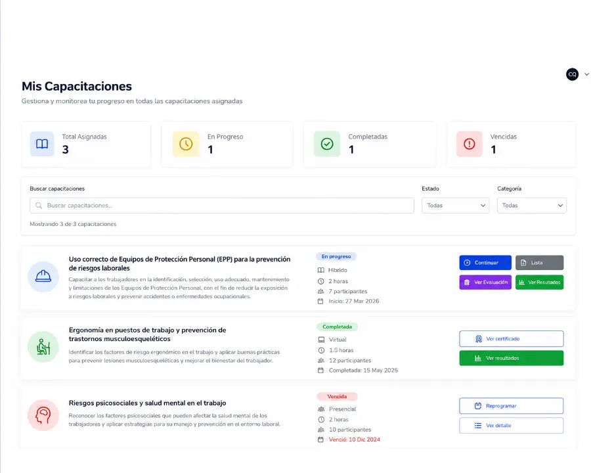Click the alert icon in Vencidas card
591x473 pixels.
[x=470, y=144]
